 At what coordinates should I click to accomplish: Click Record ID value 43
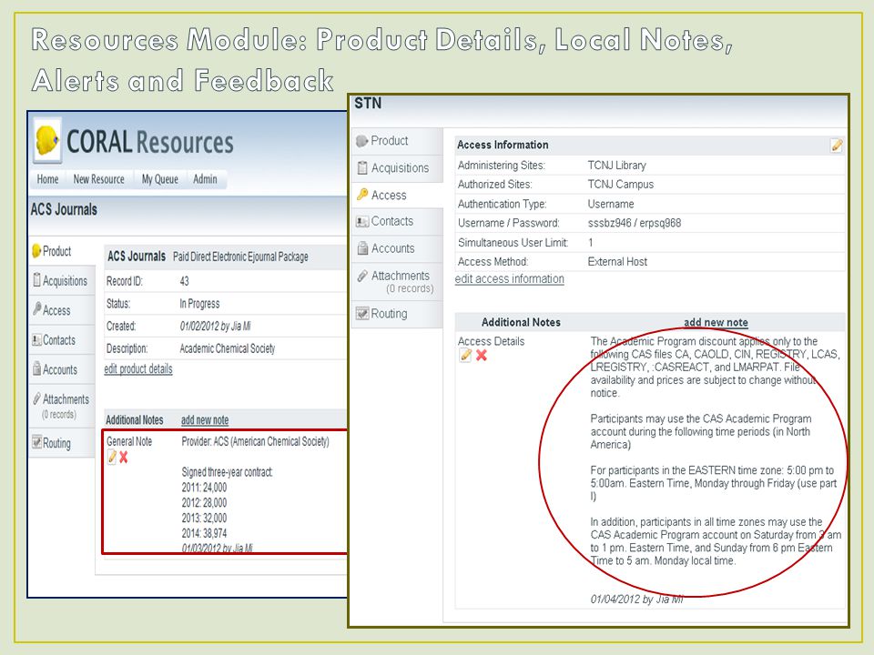click(185, 281)
